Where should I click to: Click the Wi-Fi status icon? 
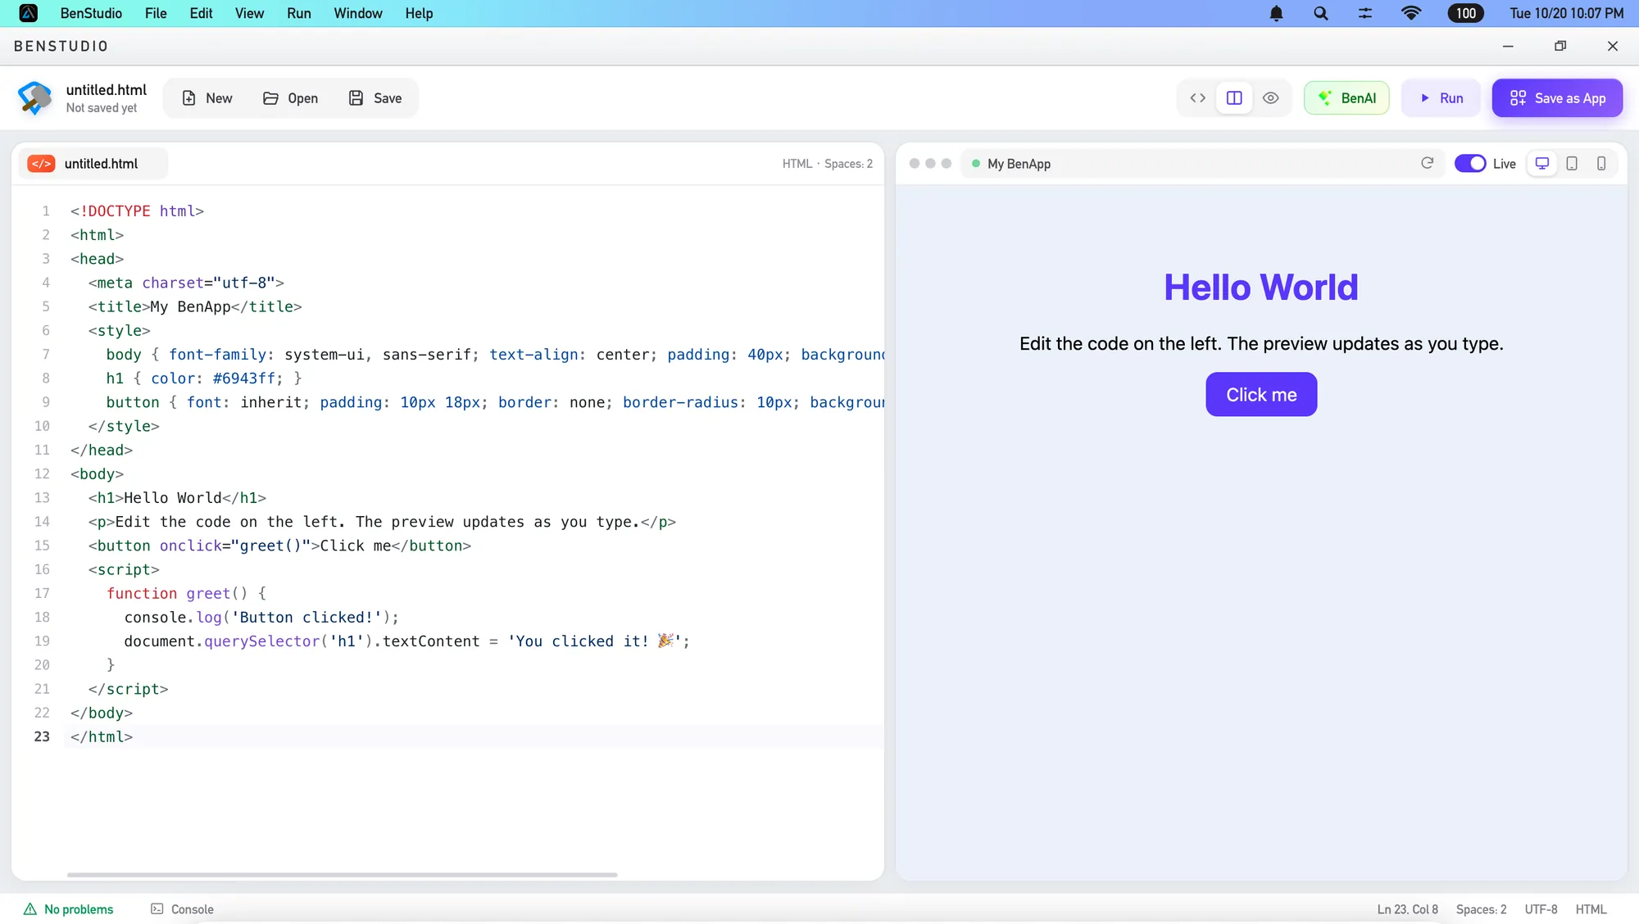pyautogui.click(x=1411, y=13)
